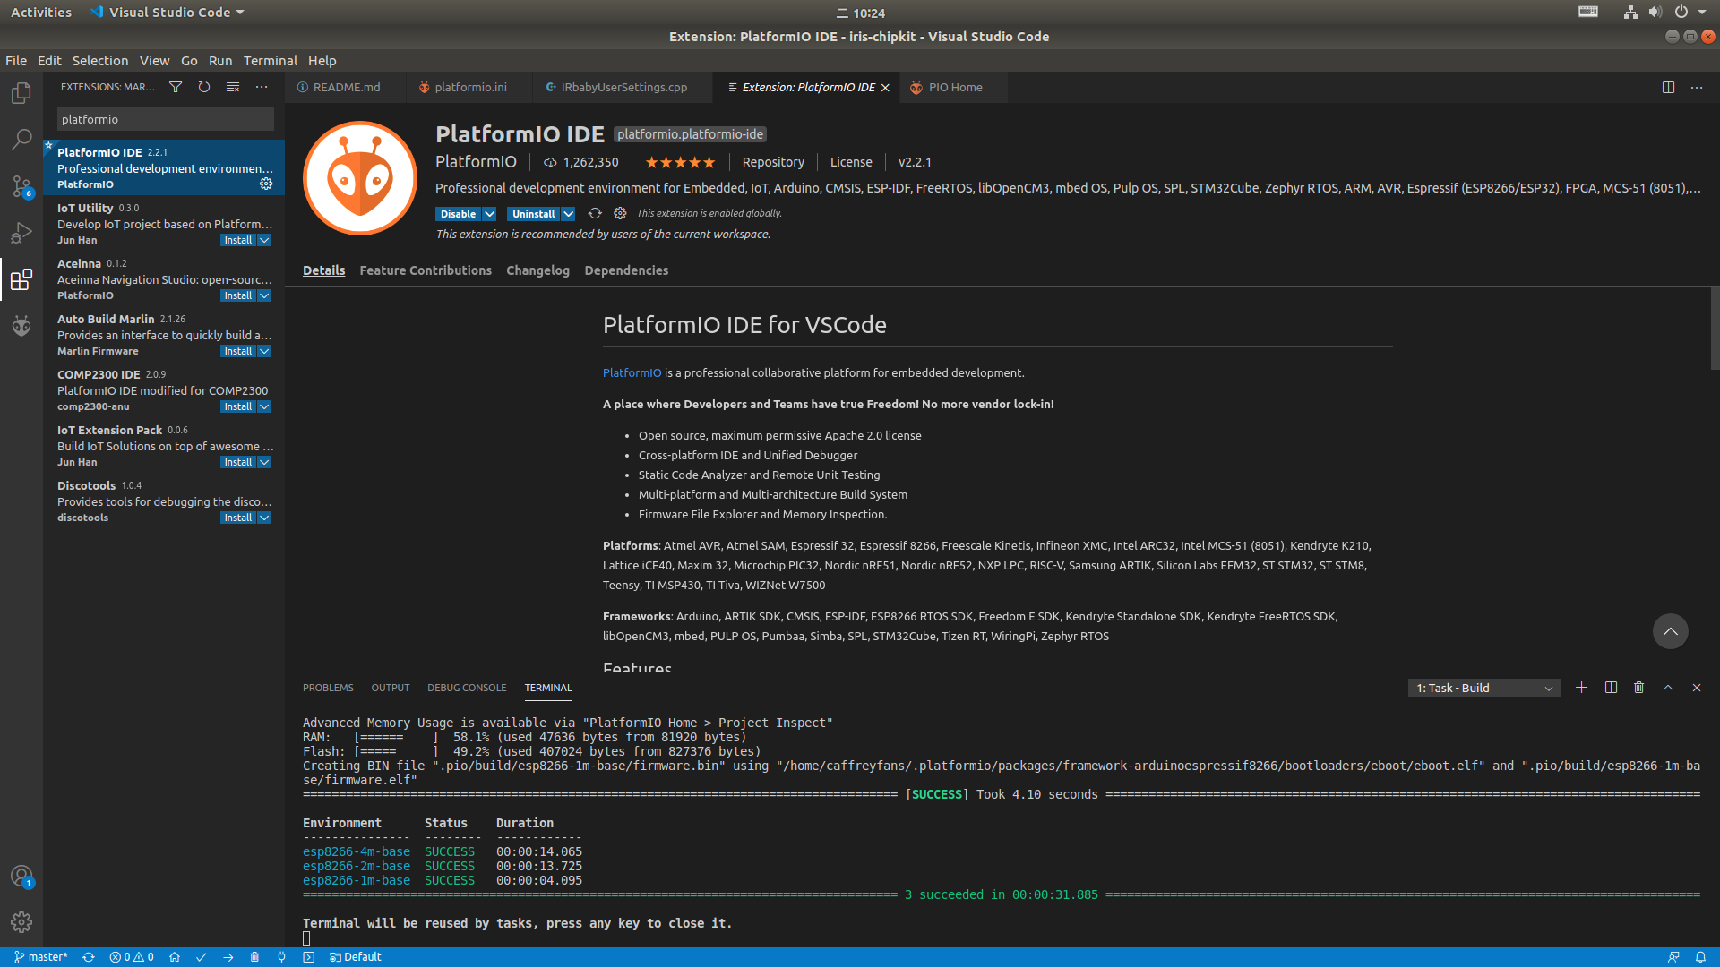Refresh the extensions list

tap(204, 87)
